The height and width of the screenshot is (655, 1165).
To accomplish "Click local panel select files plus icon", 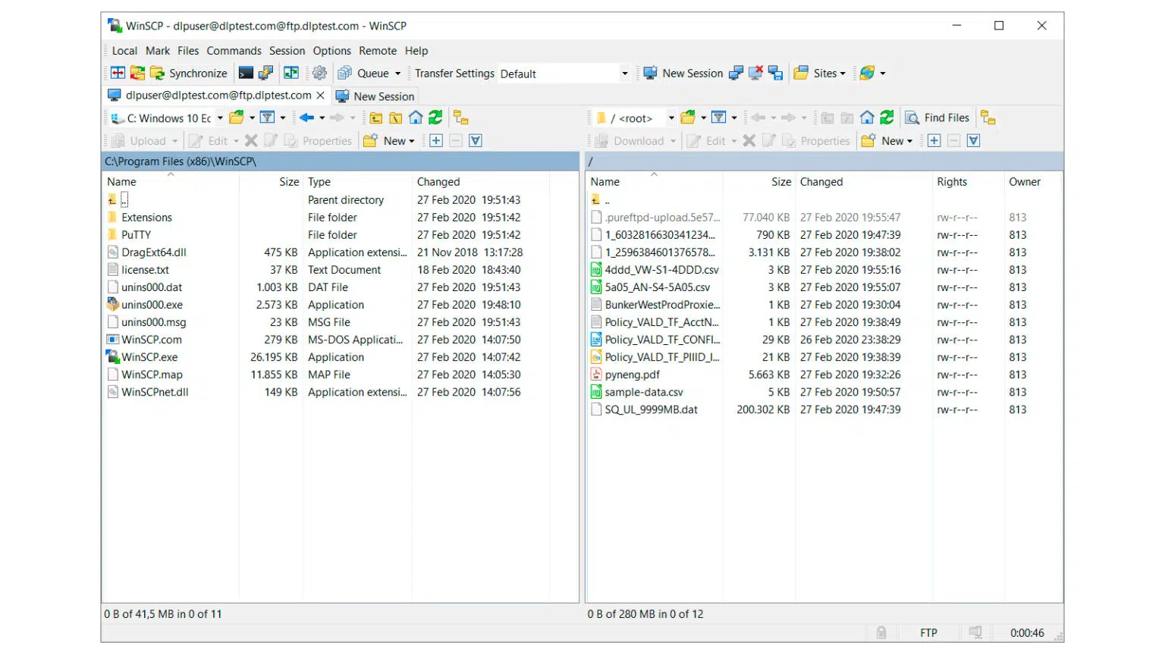I will coord(436,141).
